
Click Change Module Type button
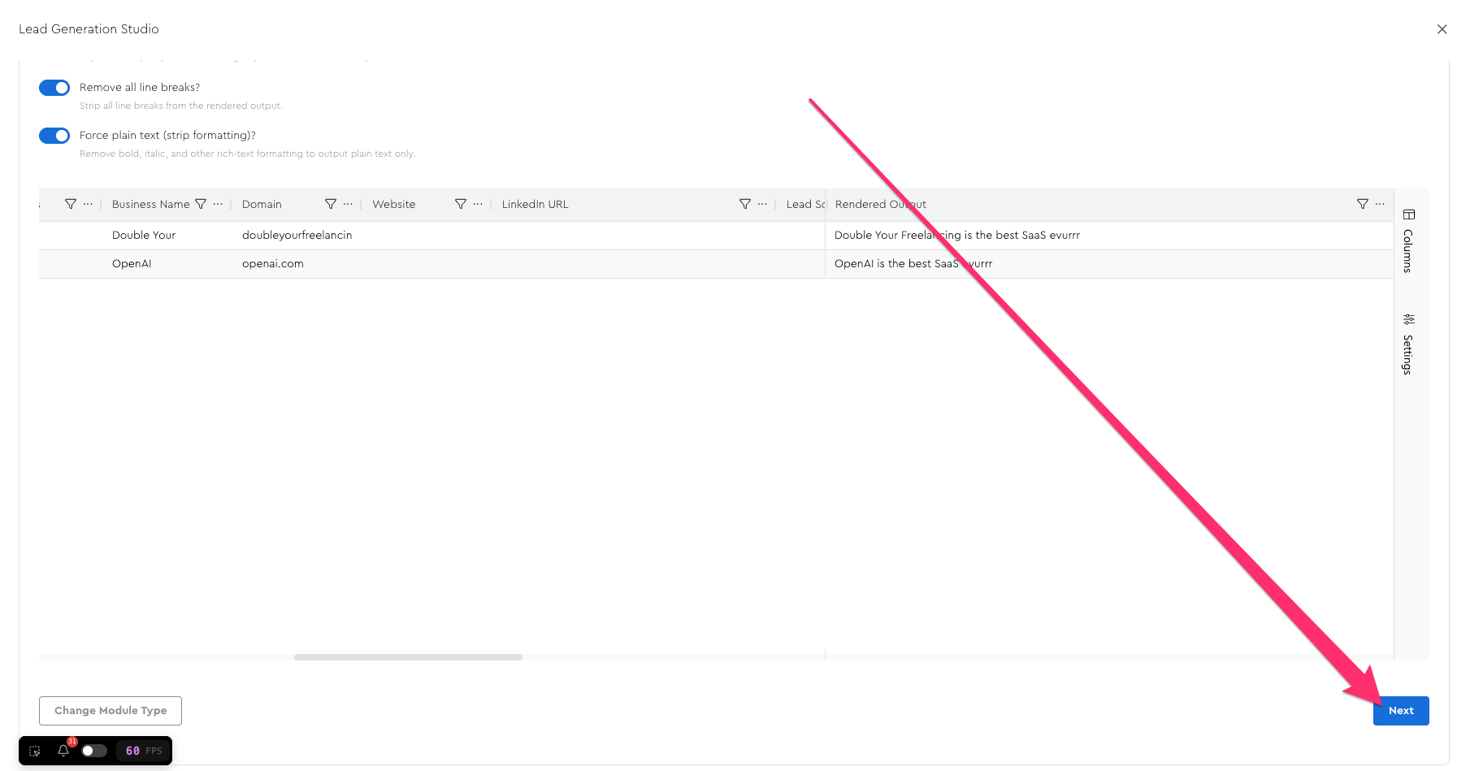pos(111,711)
